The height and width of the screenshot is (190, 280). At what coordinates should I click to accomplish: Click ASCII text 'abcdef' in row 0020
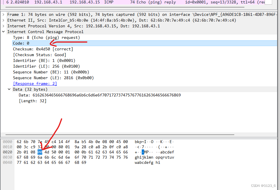coord(167,152)
